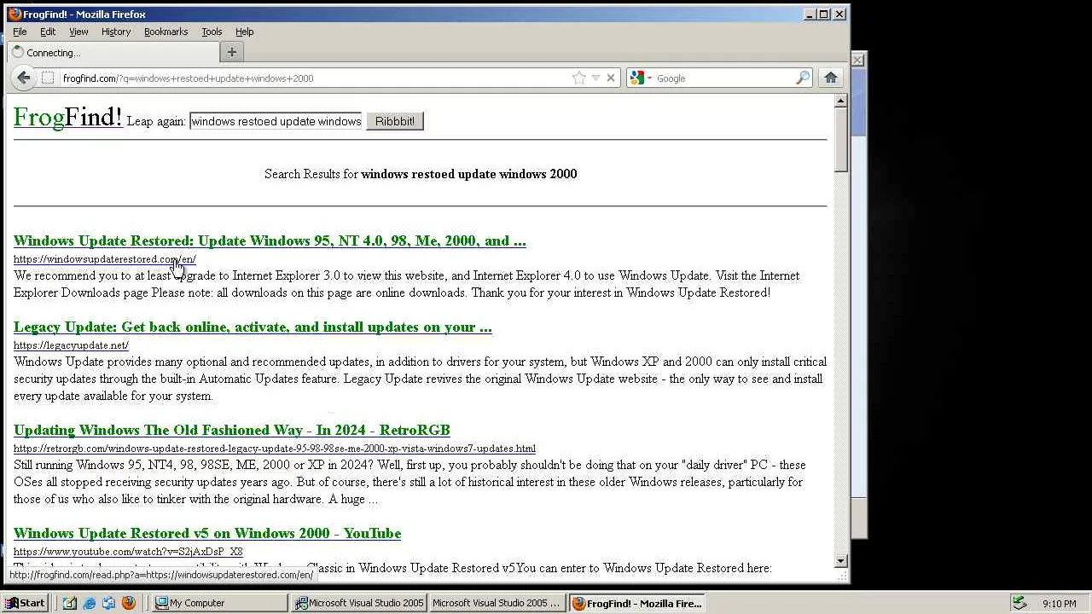
Task: Click the 9:10 PM taskbar clock
Action: click(x=1060, y=604)
